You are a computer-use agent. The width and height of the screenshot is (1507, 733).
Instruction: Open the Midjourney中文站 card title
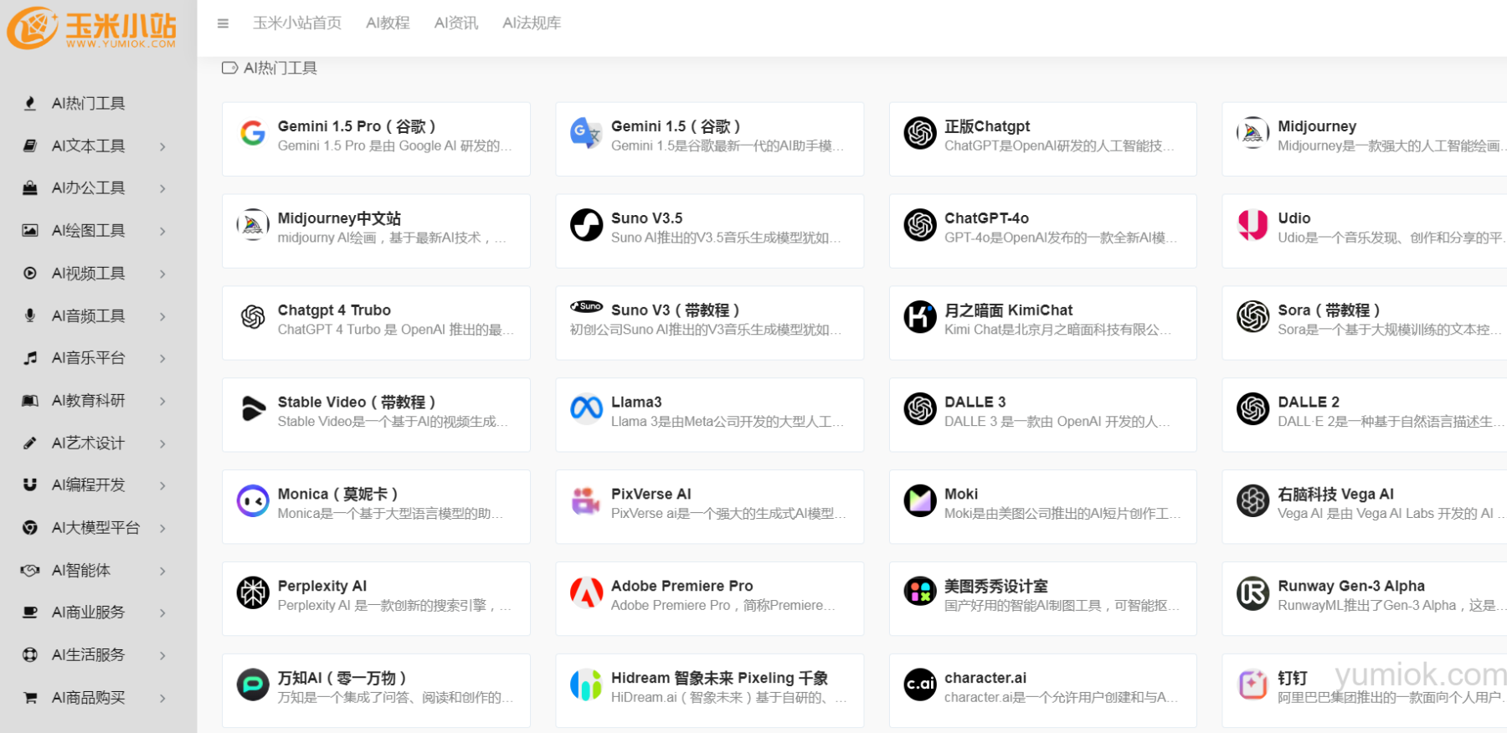(339, 218)
